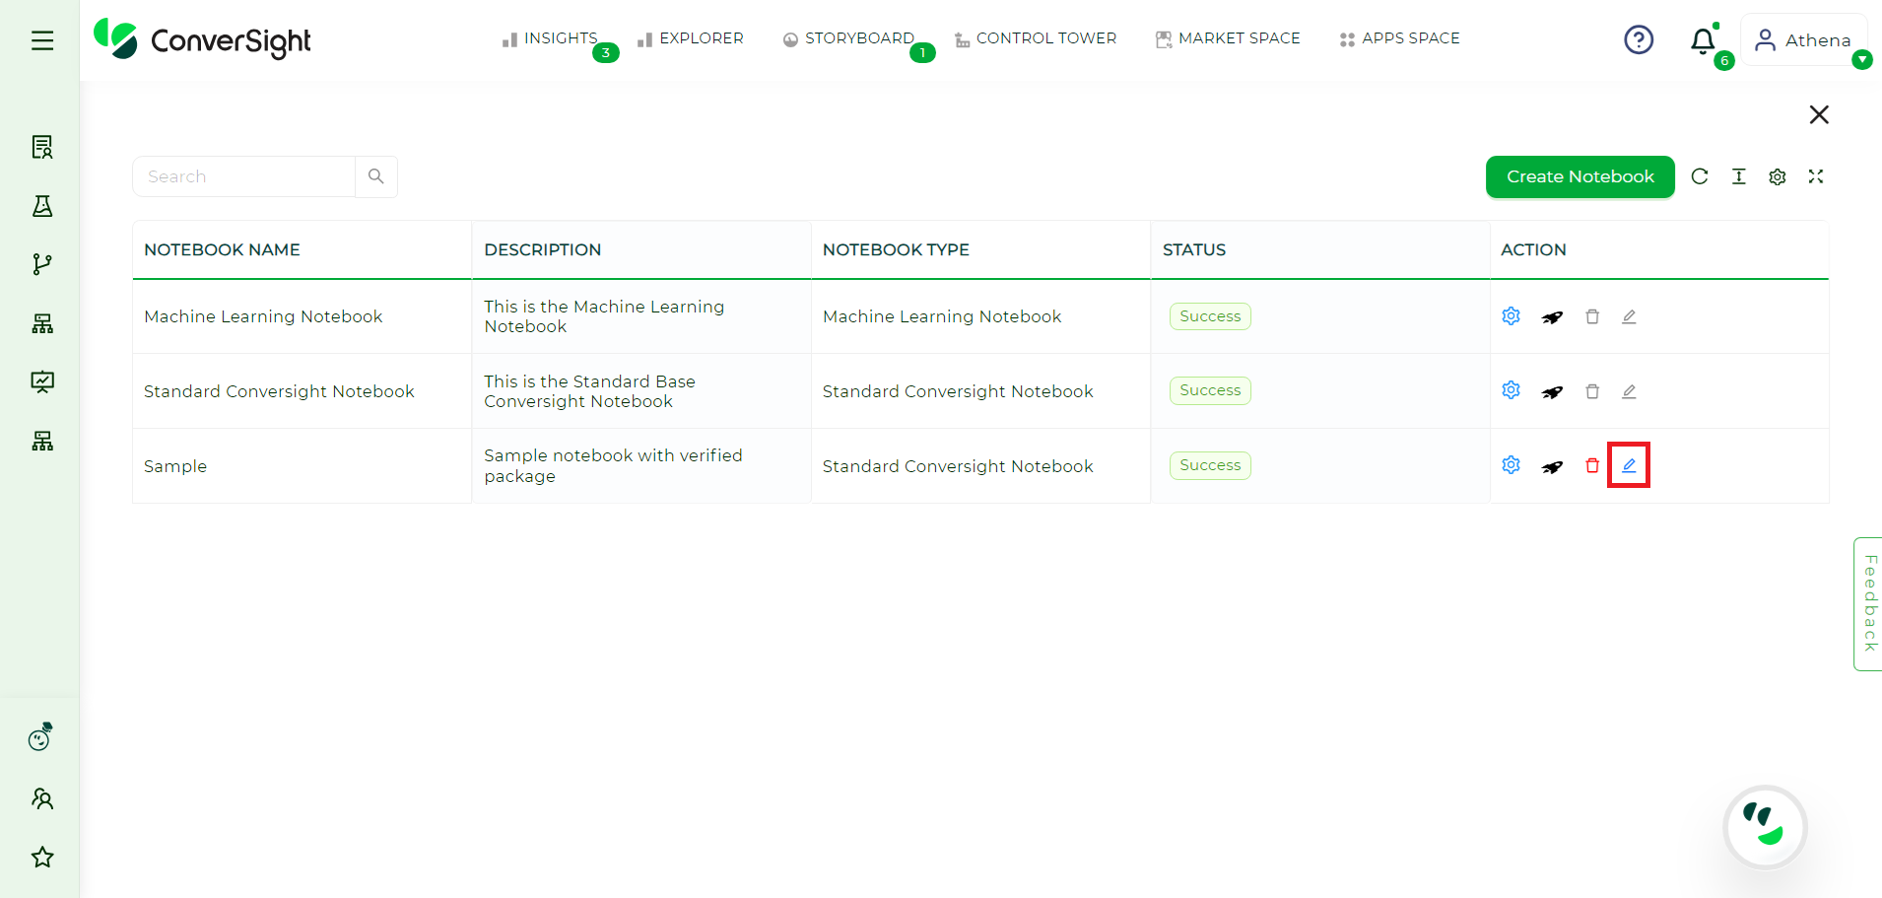The height and width of the screenshot is (898, 1882).
Task: Open the notifications bell
Action: coord(1703,41)
